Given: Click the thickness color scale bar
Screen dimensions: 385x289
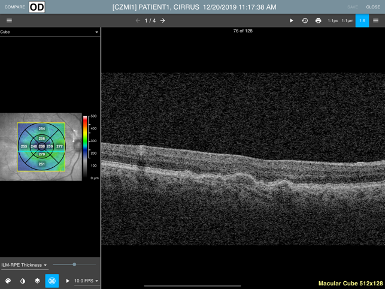Looking at the screenshot, I should (x=85, y=147).
